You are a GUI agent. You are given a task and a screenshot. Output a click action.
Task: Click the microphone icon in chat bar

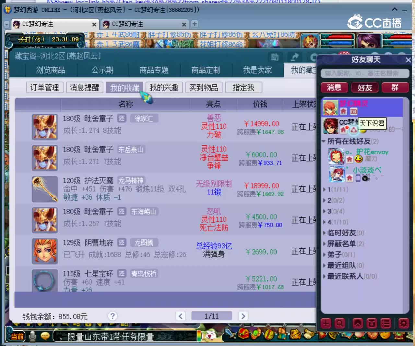[x=32, y=336]
